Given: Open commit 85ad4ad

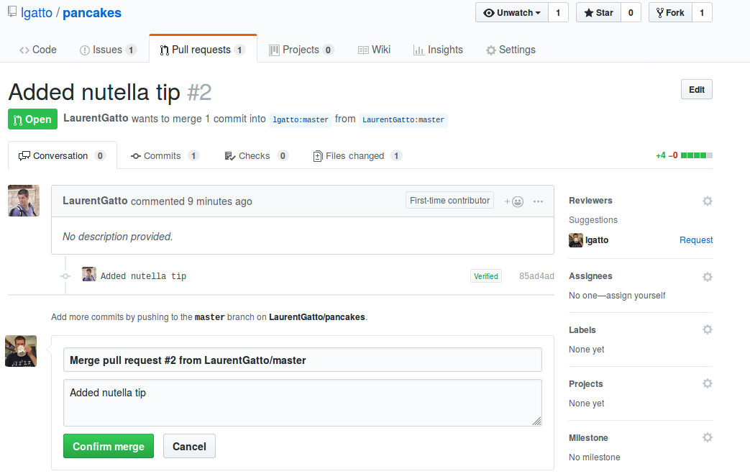Looking at the screenshot, I should pos(536,275).
